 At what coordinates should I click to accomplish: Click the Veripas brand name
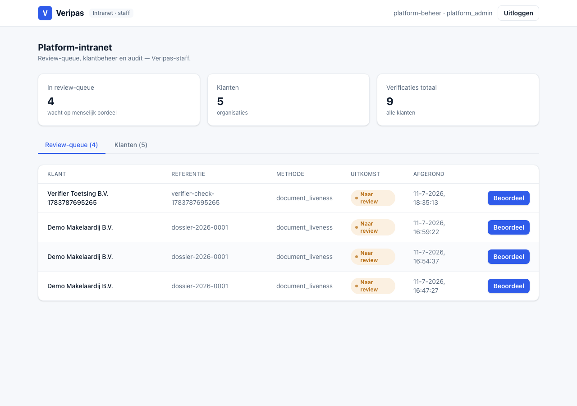pyautogui.click(x=70, y=13)
